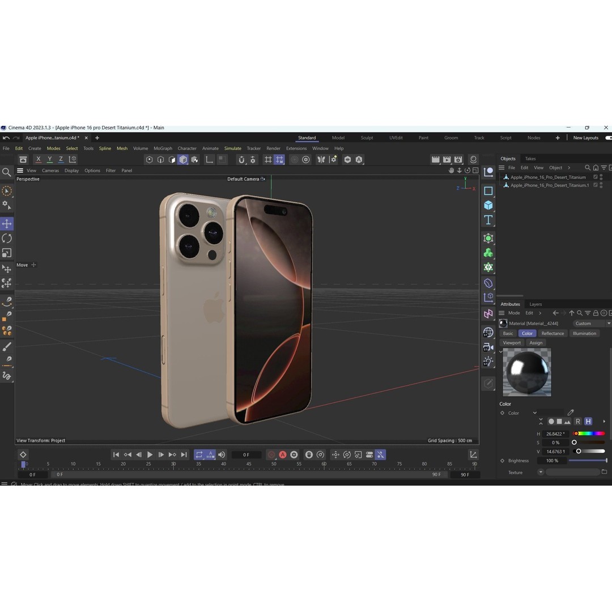Open Edit Render Settings clapperboard gear icon
The width and height of the screenshot is (612, 612).
tap(458, 159)
